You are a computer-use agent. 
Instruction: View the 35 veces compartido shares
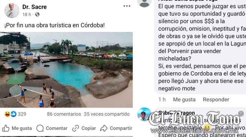pos(107,114)
